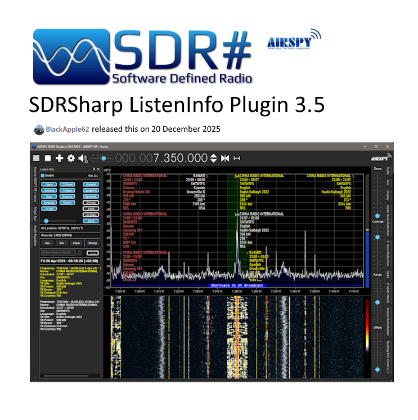Open Listen Info Settings button

(x=93, y=243)
